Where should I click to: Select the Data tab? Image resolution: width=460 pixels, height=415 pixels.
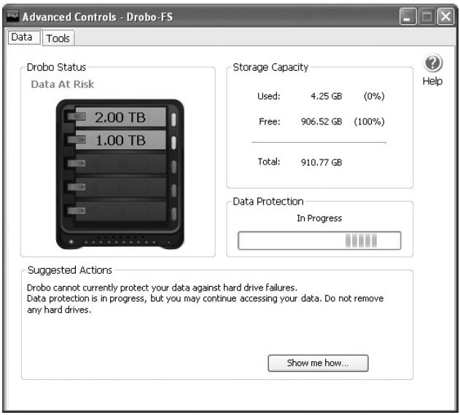point(24,37)
